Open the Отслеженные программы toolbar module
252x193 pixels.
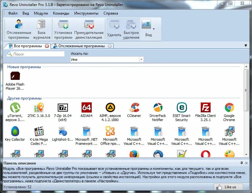[x=19, y=29]
